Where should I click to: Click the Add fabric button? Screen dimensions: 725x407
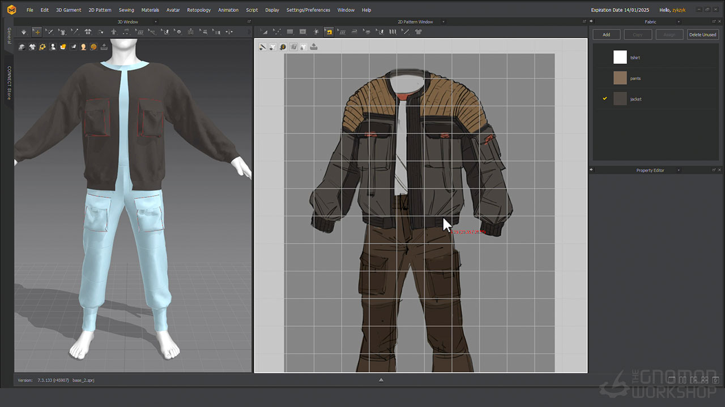tap(606, 34)
